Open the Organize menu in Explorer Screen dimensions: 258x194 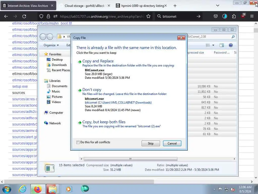51,45
